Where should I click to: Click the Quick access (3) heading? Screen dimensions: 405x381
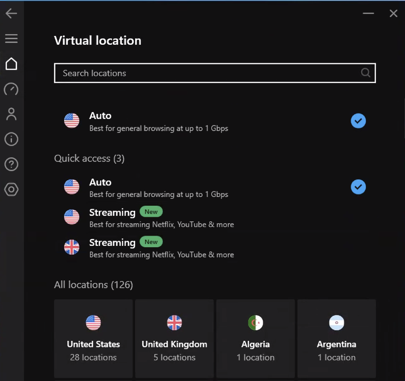pos(89,158)
